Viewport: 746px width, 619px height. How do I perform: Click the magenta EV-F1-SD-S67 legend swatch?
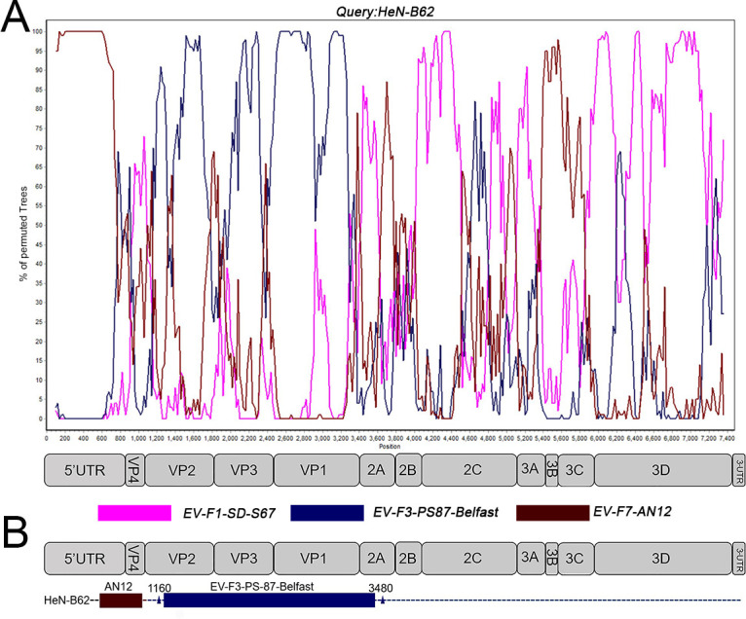pos(134,513)
